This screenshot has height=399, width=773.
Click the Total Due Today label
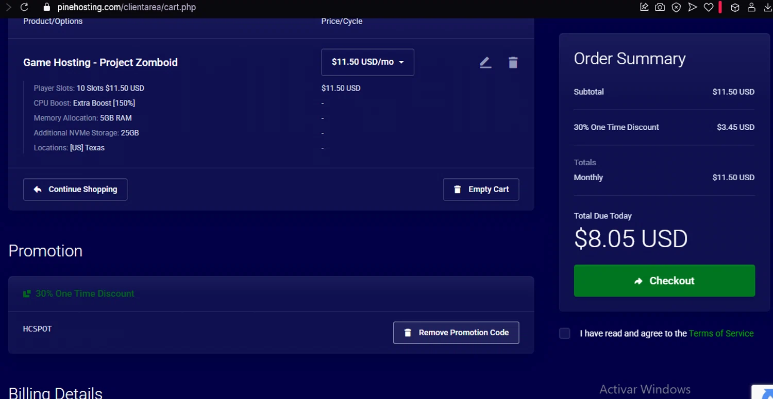[602, 216]
